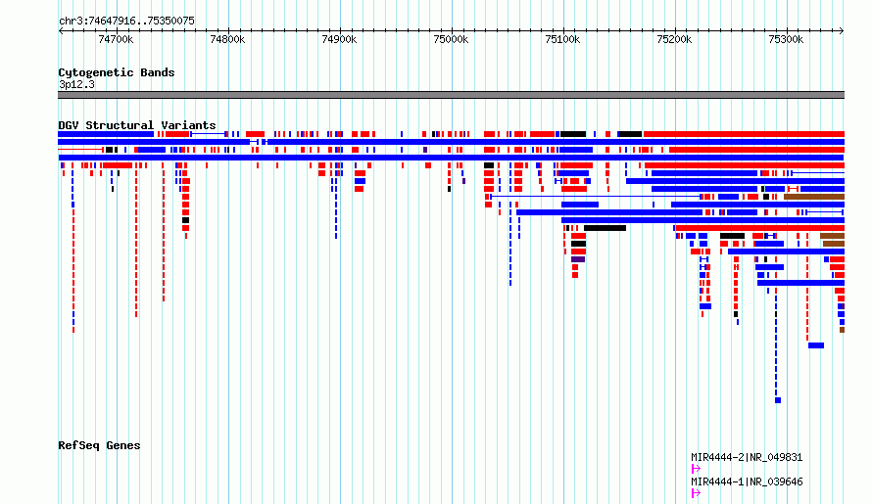This screenshot has width=872, height=504.
Task: Select the isolated blue variant bar below 75300k
Action: 816,345
